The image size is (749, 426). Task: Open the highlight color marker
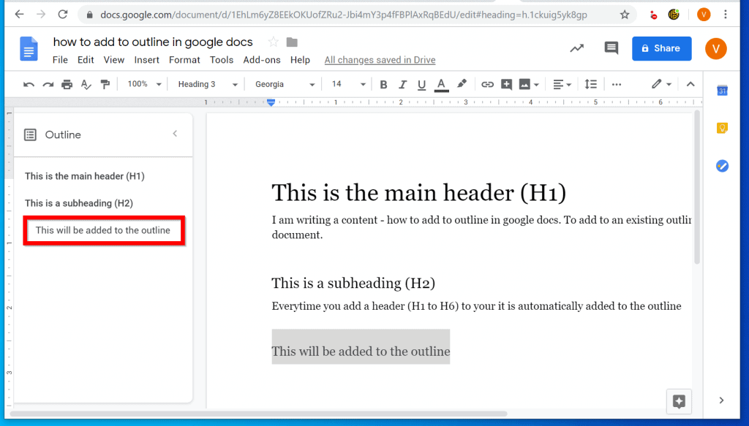(462, 84)
